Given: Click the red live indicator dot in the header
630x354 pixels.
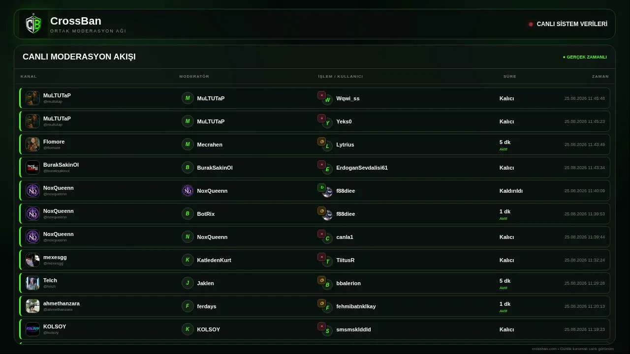Looking at the screenshot, I should (531, 24).
